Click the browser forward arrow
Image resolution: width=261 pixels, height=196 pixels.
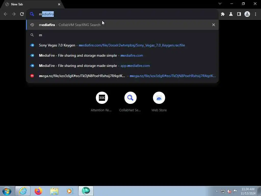click(x=14, y=14)
